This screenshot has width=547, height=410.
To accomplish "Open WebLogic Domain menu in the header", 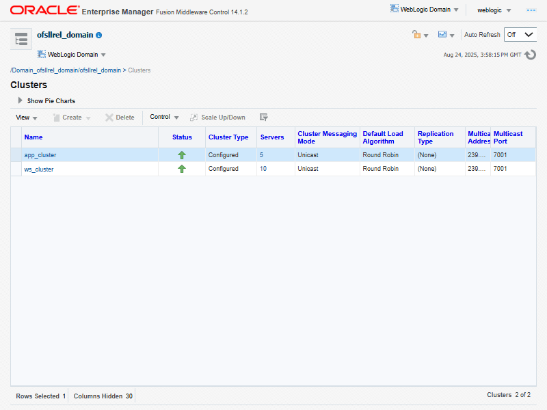I will [x=424, y=9].
